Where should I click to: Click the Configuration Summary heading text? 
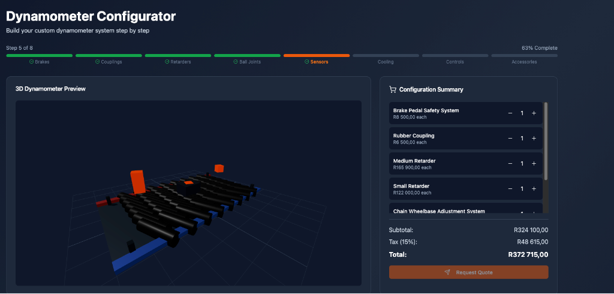(x=431, y=90)
